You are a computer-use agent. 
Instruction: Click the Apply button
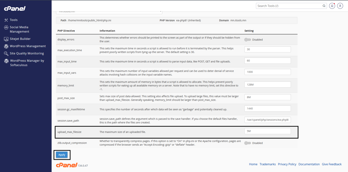click(x=62, y=155)
